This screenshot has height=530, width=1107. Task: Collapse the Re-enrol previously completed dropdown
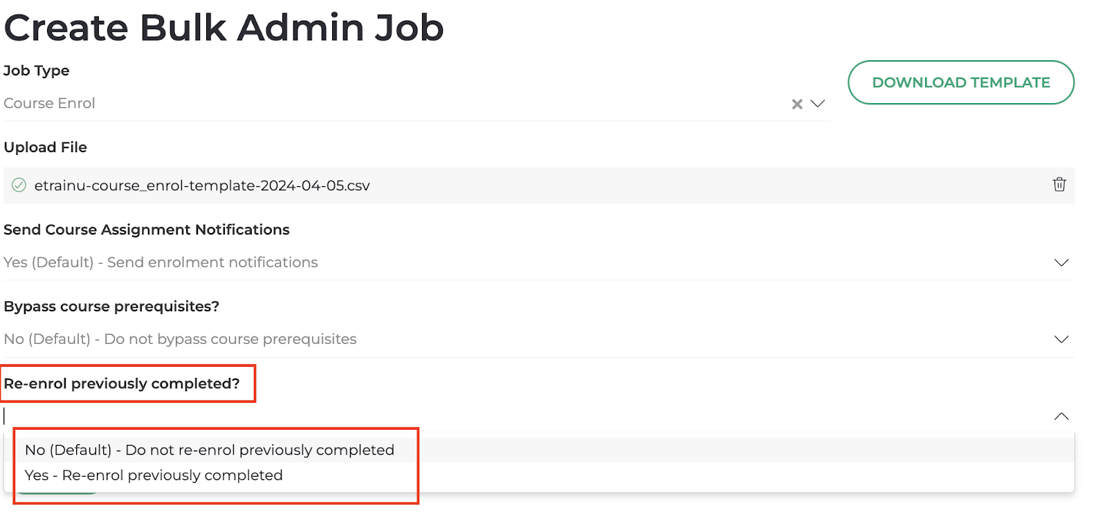tap(1061, 417)
